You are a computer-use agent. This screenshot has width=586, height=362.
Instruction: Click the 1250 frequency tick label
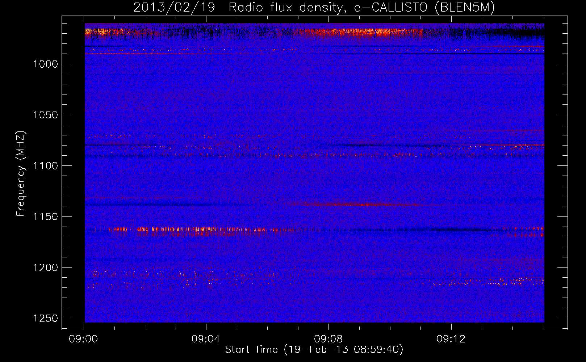pyautogui.click(x=45, y=318)
